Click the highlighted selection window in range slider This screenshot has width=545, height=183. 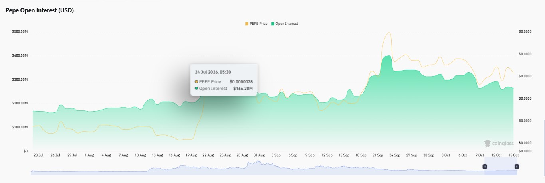tap(501, 166)
